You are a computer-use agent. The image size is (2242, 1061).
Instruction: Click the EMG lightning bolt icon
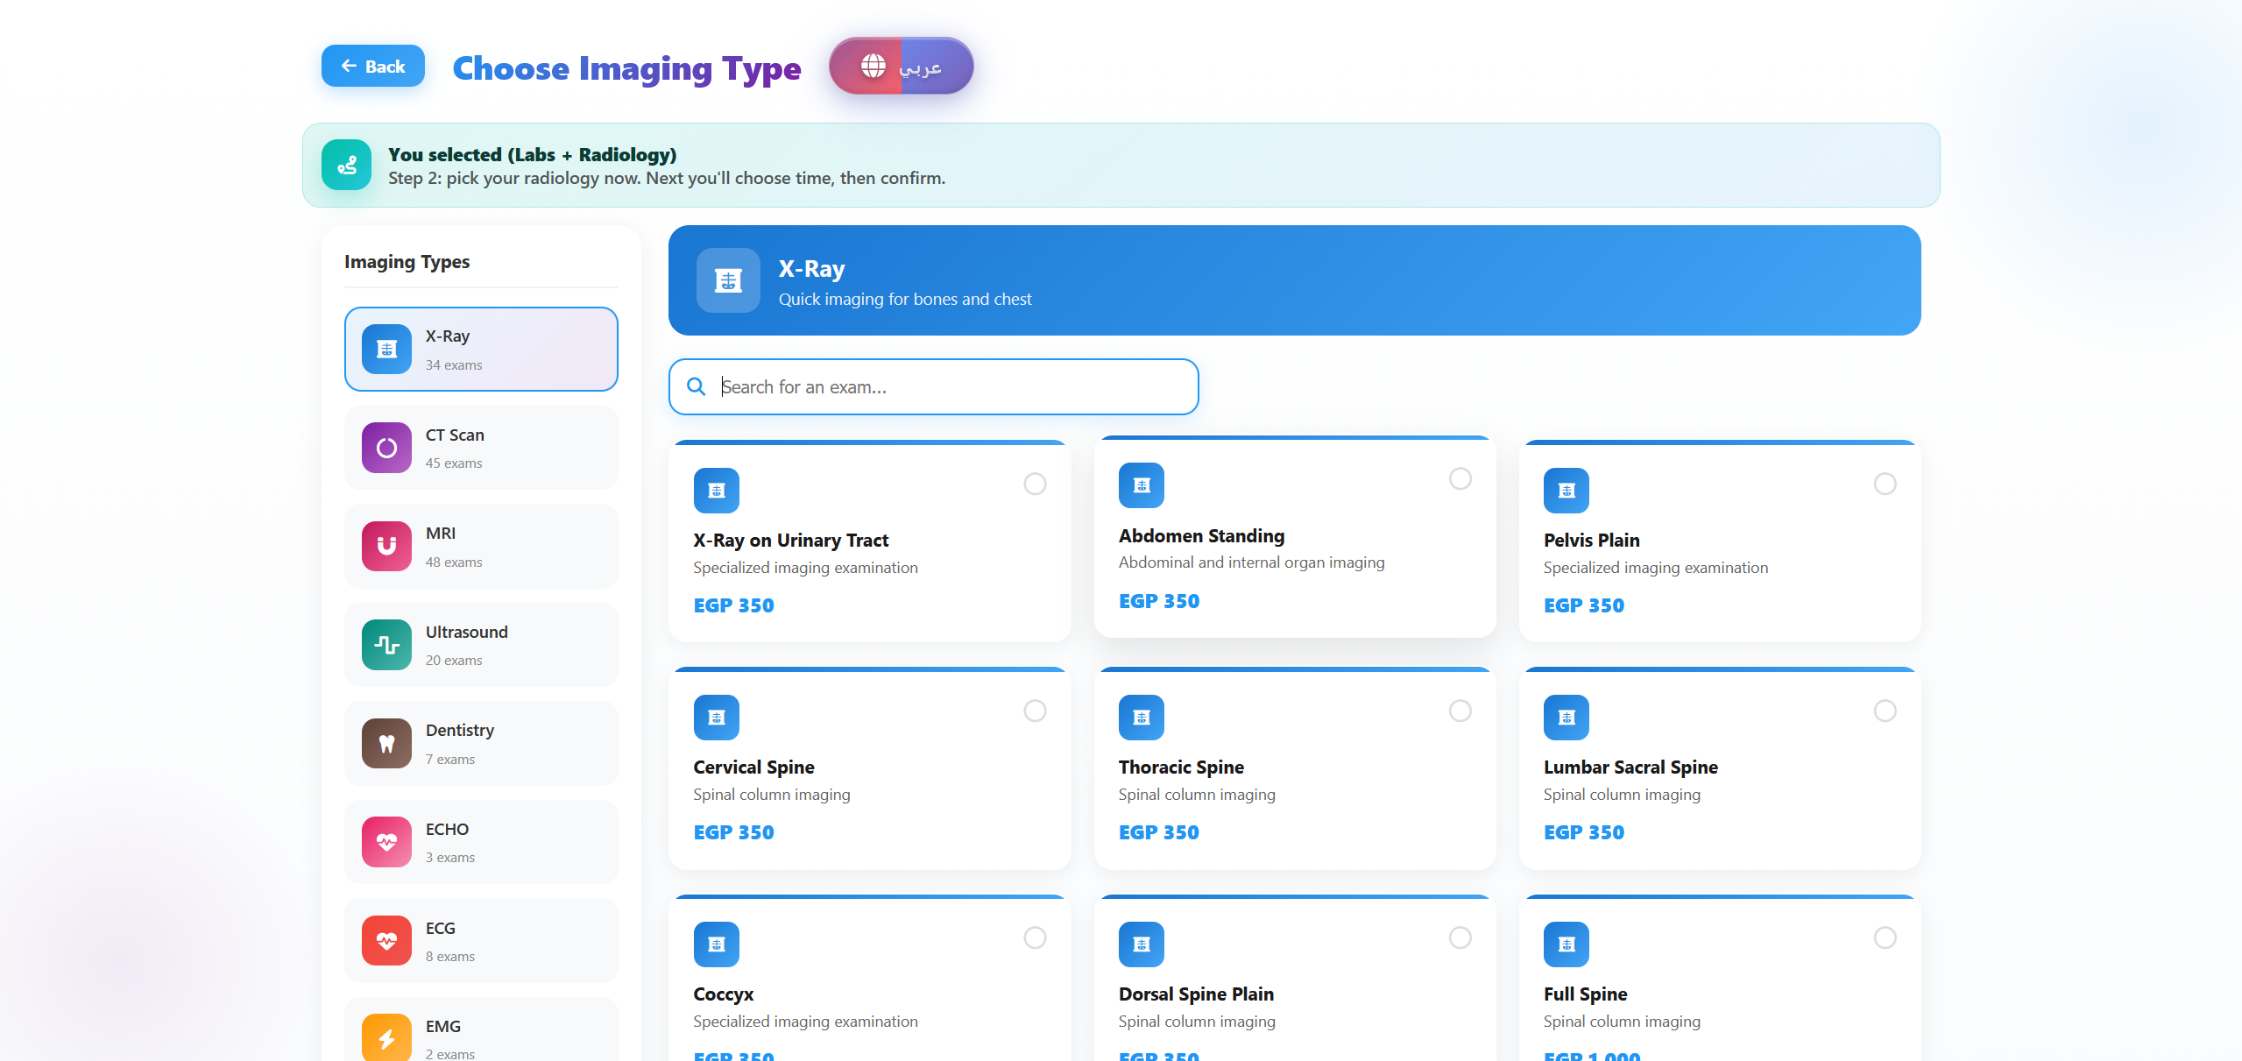386,1038
